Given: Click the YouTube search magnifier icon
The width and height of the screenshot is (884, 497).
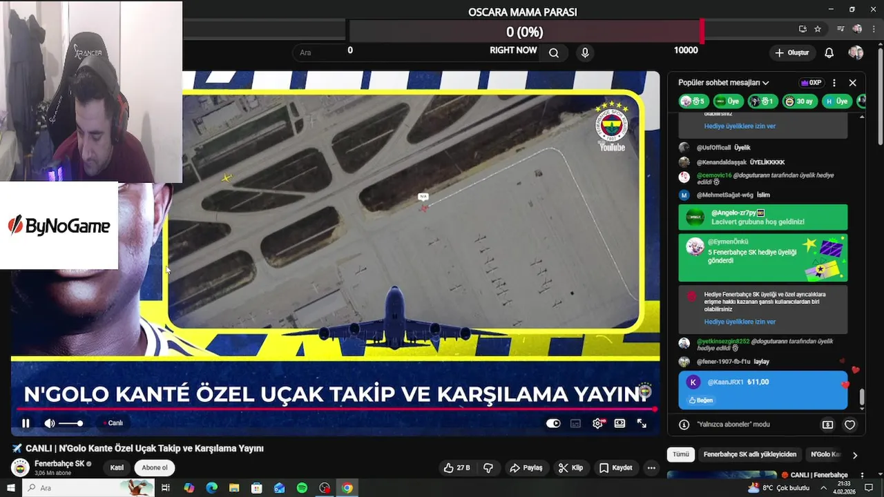Looking at the screenshot, I should [x=554, y=52].
